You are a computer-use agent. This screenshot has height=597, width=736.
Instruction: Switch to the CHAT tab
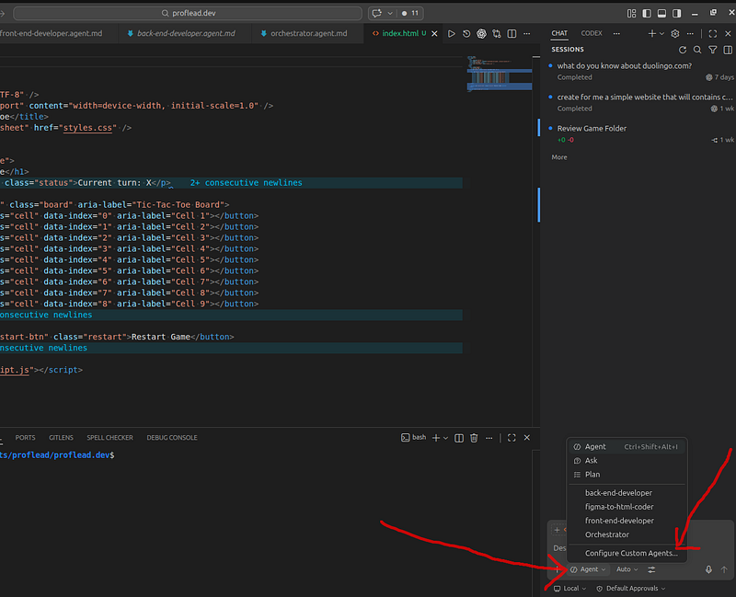[559, 33]
